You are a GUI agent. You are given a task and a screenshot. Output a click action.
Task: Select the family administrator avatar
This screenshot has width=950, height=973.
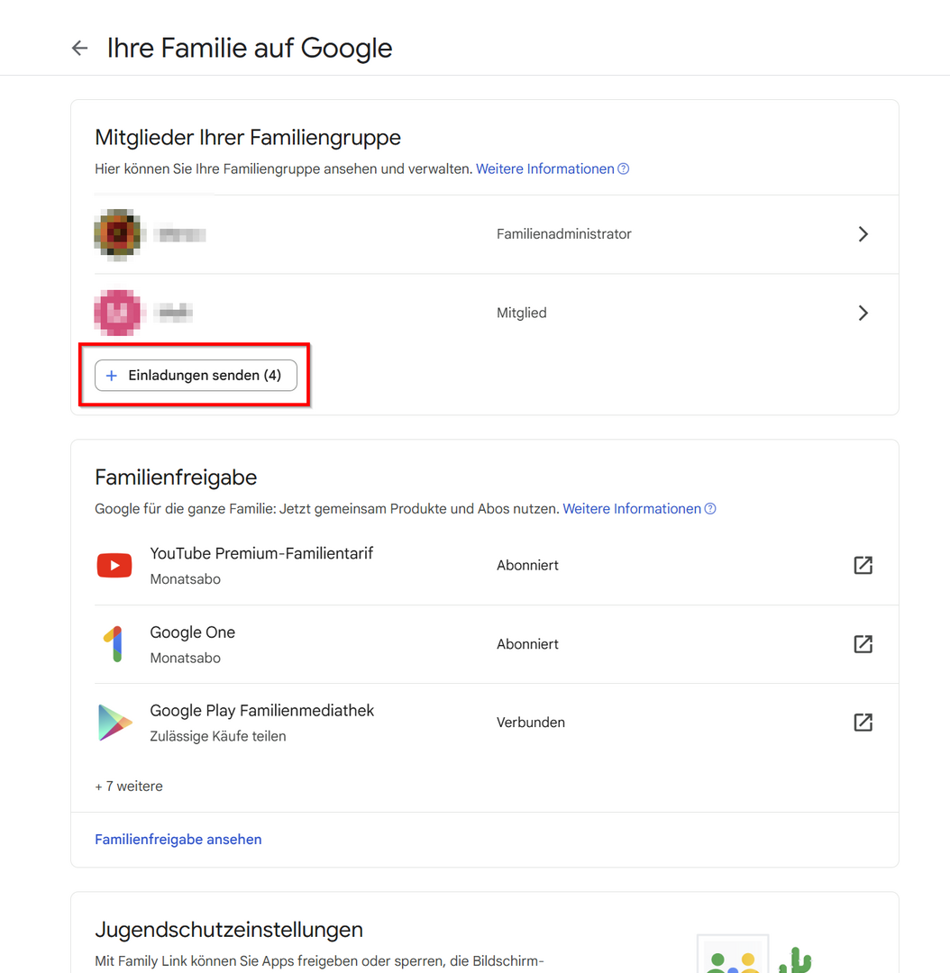pos(117,234)
